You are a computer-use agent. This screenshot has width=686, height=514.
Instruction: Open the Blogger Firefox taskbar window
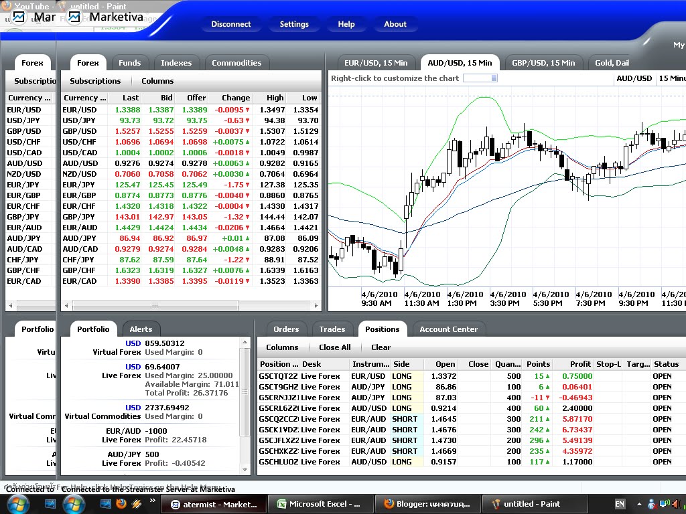pyautogui.click(x=428, y=504)
